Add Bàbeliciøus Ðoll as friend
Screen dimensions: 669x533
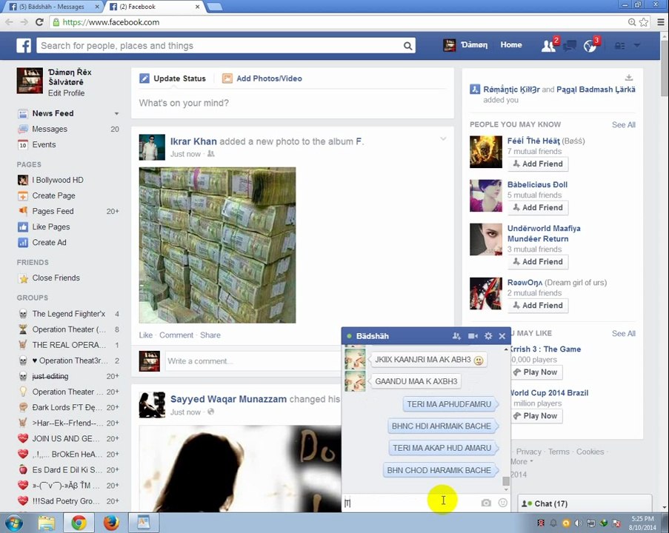tap(538, 208)
